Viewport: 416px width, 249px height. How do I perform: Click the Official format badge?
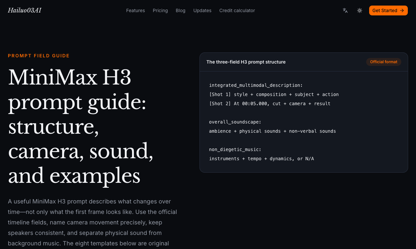coord(384,62)
